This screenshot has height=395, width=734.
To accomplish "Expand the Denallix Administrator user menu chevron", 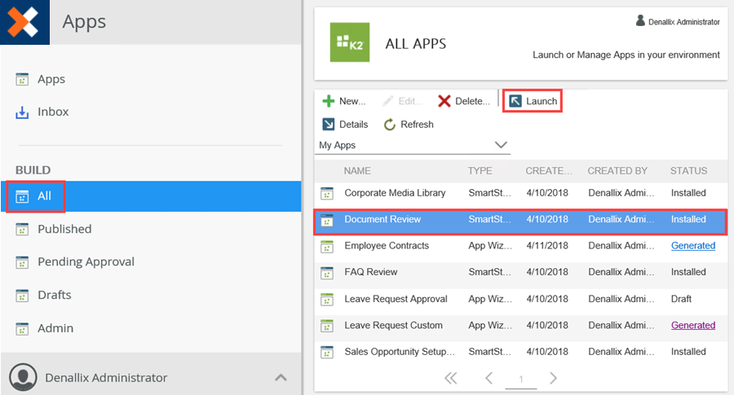I will (281, 377).
